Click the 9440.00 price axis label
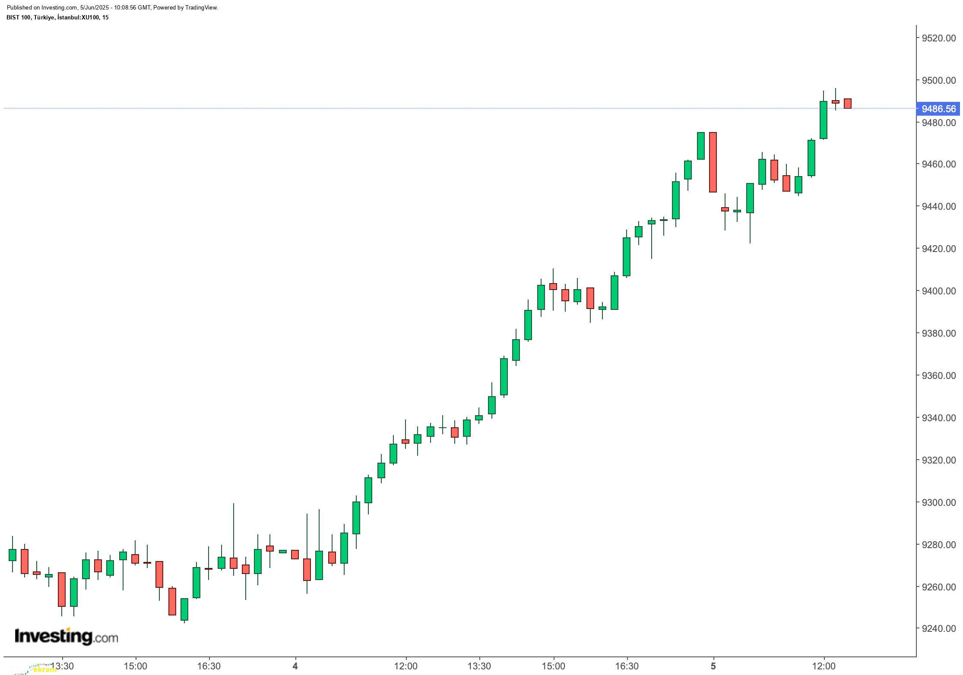Screen dimensions: 963x675 click(x=938, y=206)
